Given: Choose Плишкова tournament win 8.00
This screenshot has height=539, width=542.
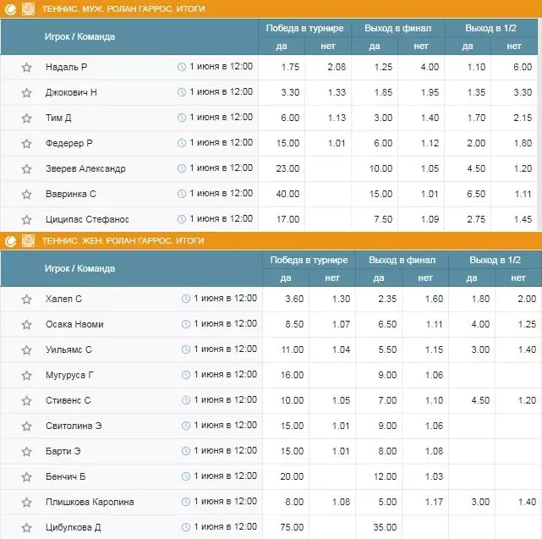Looking at the screenshot, I should tap(294, 502).
